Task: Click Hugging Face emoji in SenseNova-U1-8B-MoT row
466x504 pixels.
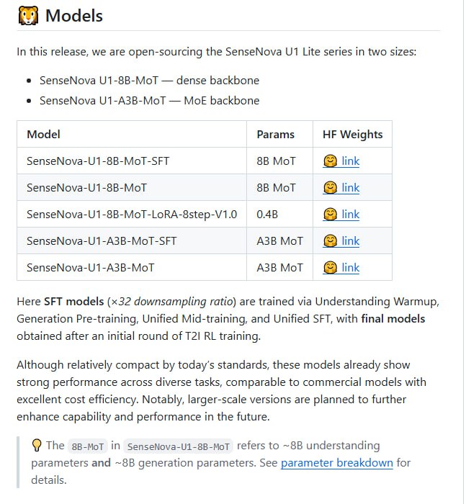Action: (330, 188)
